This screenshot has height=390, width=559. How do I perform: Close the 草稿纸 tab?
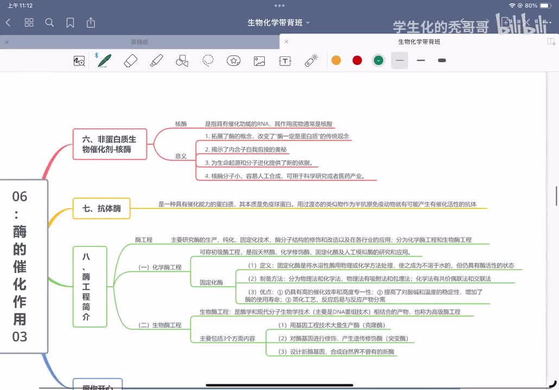7,42
